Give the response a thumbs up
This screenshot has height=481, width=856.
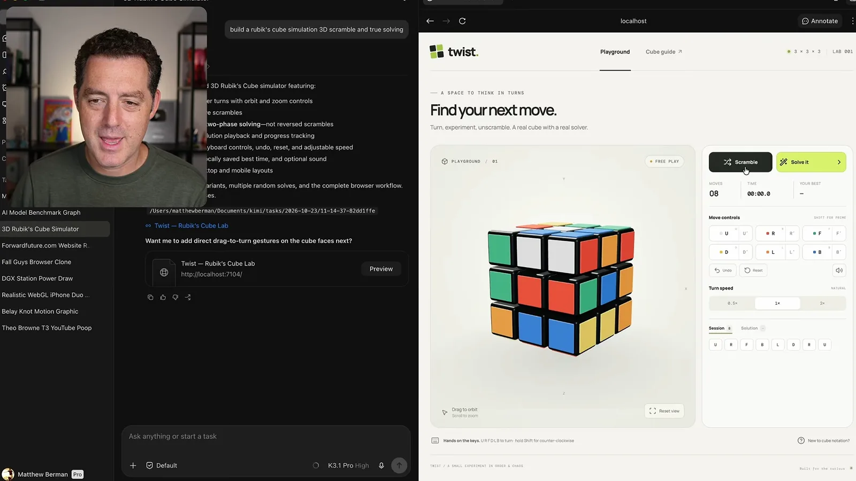[x=163, y=297]
